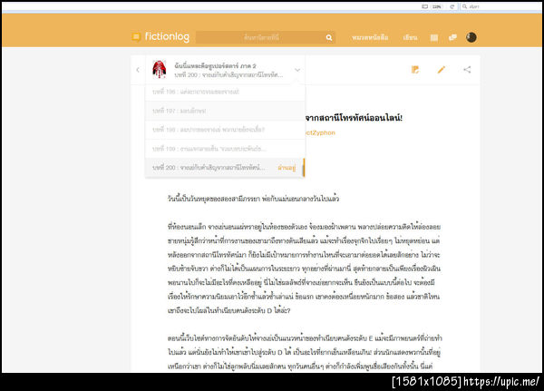544x391 pixels.
Task: Click the browser reload icon
Action: coord(452,6)
